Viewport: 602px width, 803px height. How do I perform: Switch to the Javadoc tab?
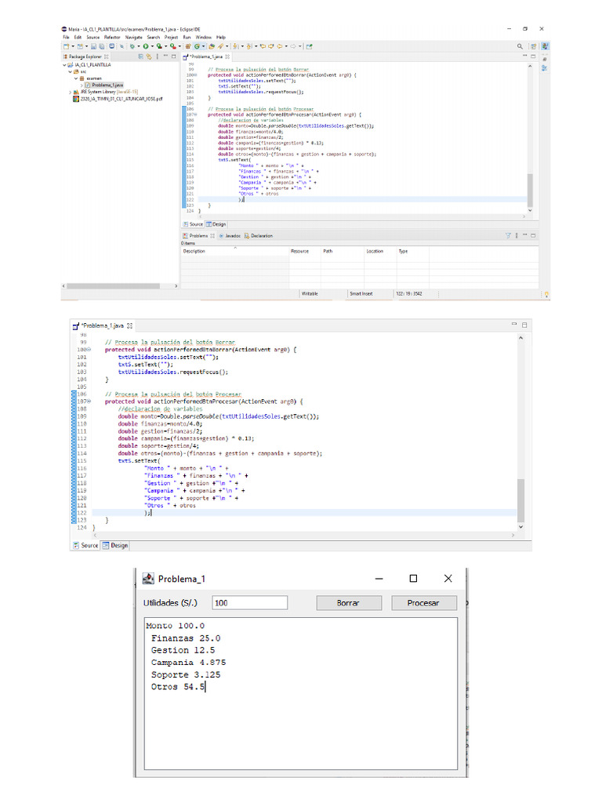pyautogui.click(x=230, y=235)
